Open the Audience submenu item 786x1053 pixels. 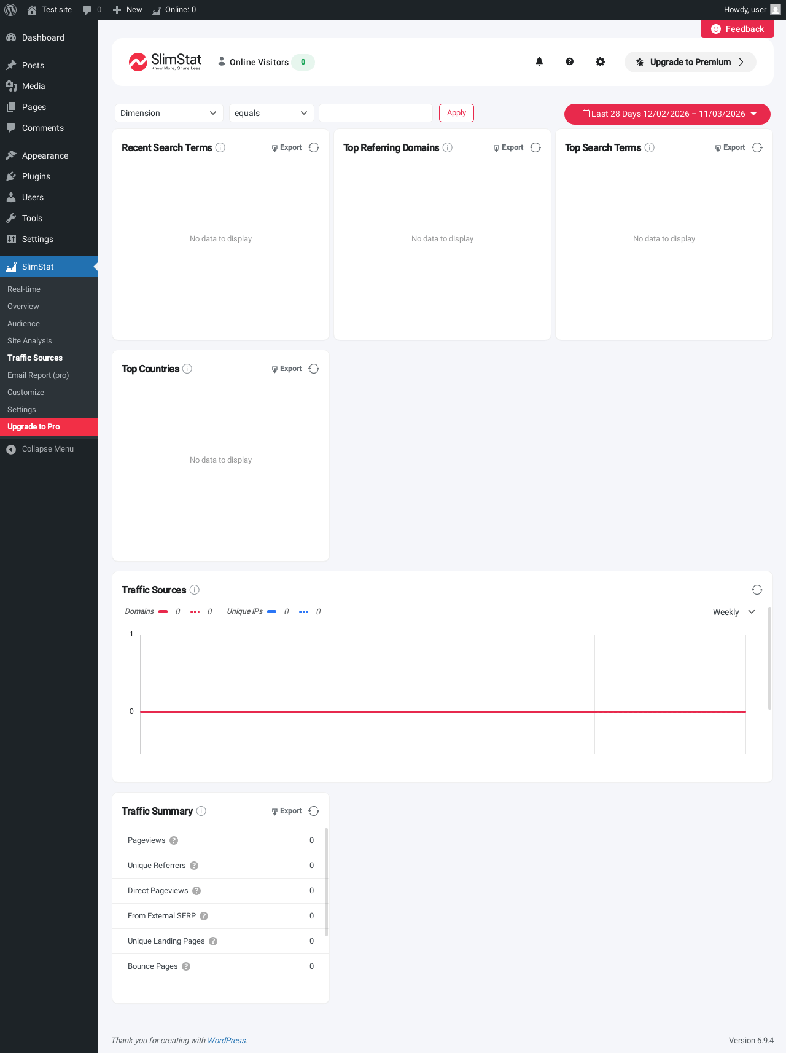tap(23, 323)
